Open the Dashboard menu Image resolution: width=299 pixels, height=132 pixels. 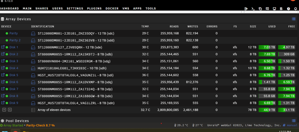coord(9,9)
